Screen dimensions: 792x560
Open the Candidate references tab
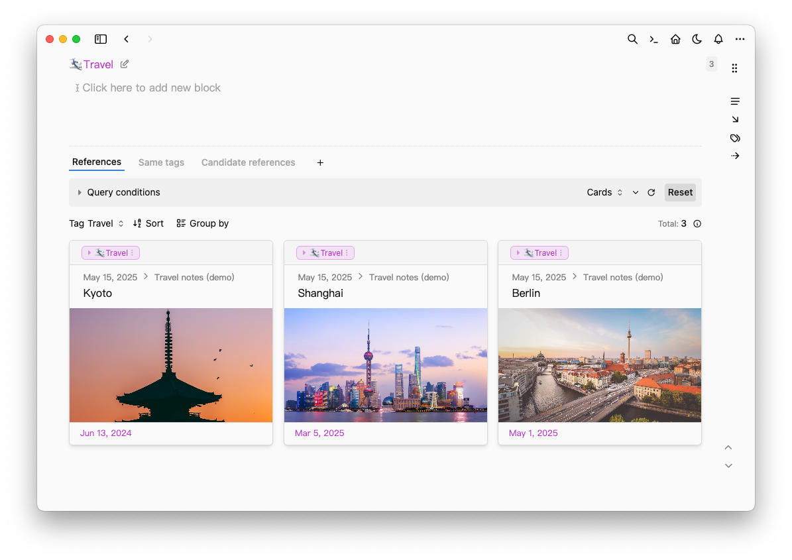248,162
